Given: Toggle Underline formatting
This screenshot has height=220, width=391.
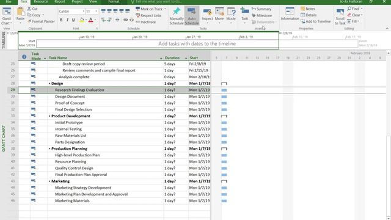Looking at the screenshot, I should pyautogui.click(x=73, y=20).
